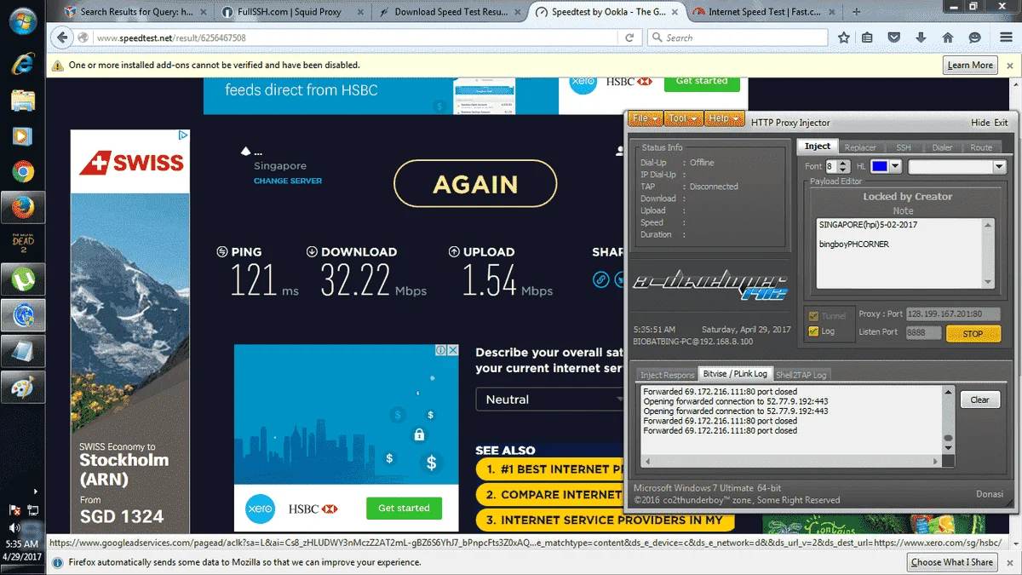Save page to Pocket
This screenshot has height=575, width=1022.
click(893, 37)
